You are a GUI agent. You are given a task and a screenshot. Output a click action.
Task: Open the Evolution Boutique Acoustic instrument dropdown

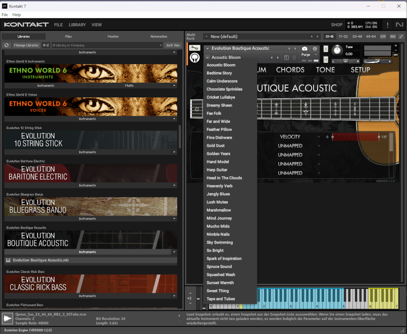(208, 48)
